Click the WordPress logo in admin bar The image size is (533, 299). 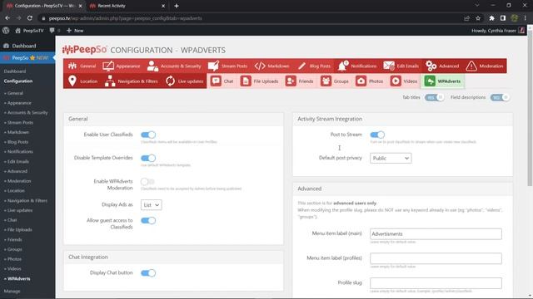coord(6,30)
